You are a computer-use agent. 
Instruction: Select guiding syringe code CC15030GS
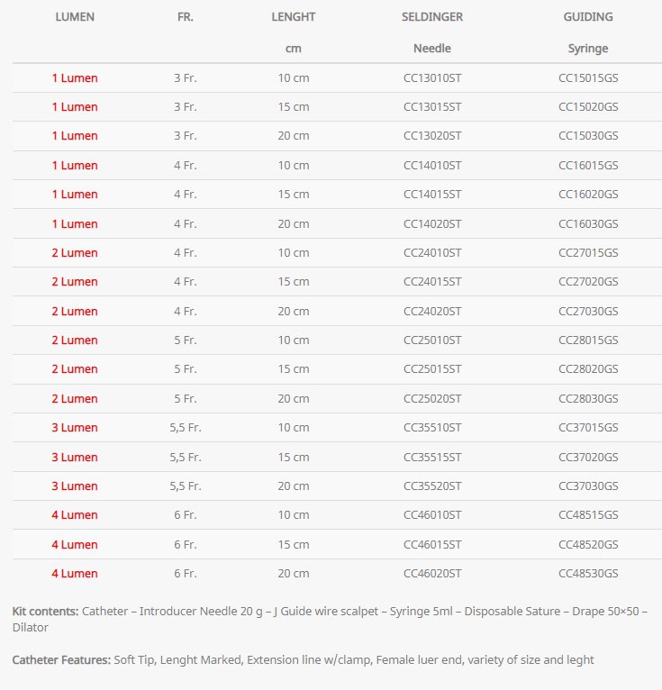(588, 136)
